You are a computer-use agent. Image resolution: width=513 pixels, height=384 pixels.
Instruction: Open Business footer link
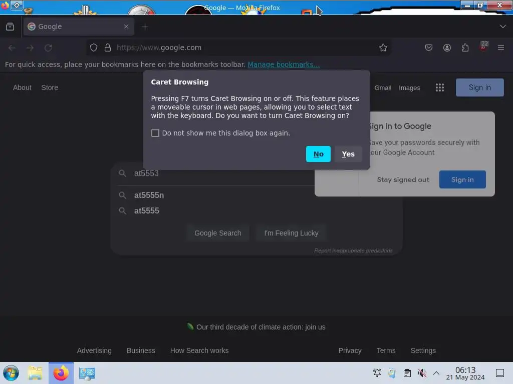point(141,350)
